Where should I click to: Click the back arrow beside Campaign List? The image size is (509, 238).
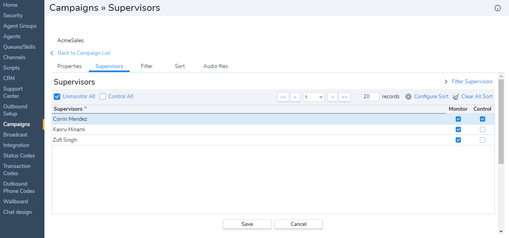tap(52, 53)
